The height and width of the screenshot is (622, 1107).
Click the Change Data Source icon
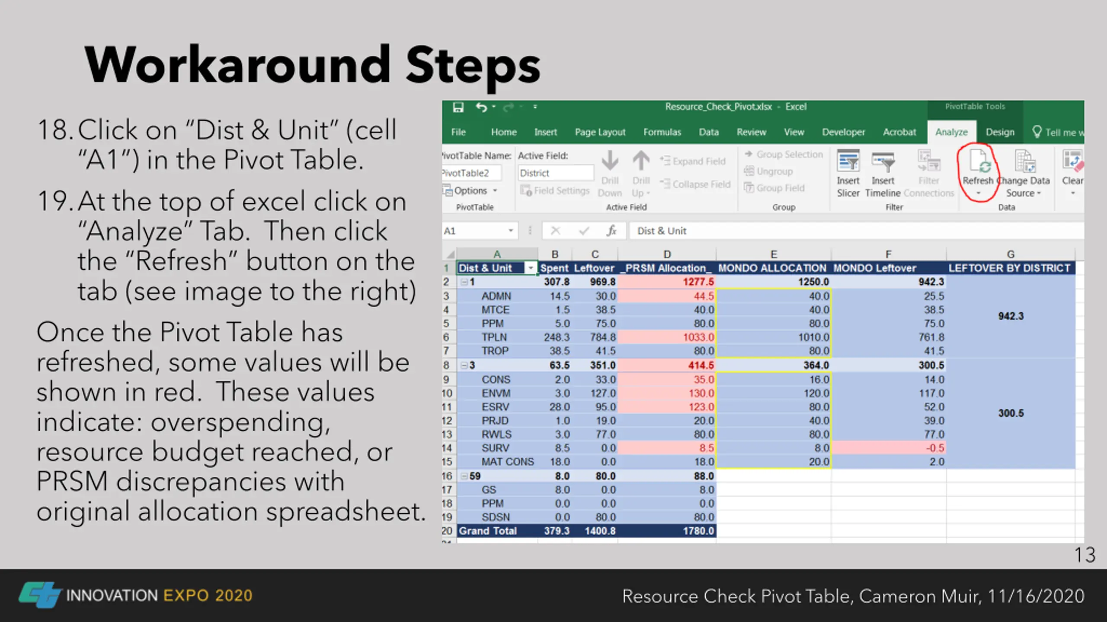[x=1024, y=162]
